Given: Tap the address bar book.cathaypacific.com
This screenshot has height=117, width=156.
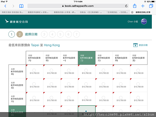Looking at the screenshot, I should pyautogui.click(x=78, y=6).
